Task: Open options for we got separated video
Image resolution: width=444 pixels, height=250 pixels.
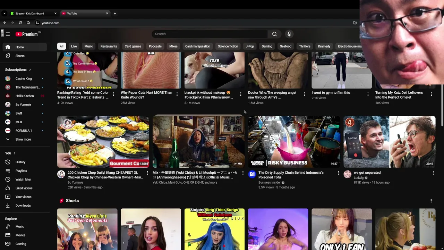Action: click(x=433, y=173)
